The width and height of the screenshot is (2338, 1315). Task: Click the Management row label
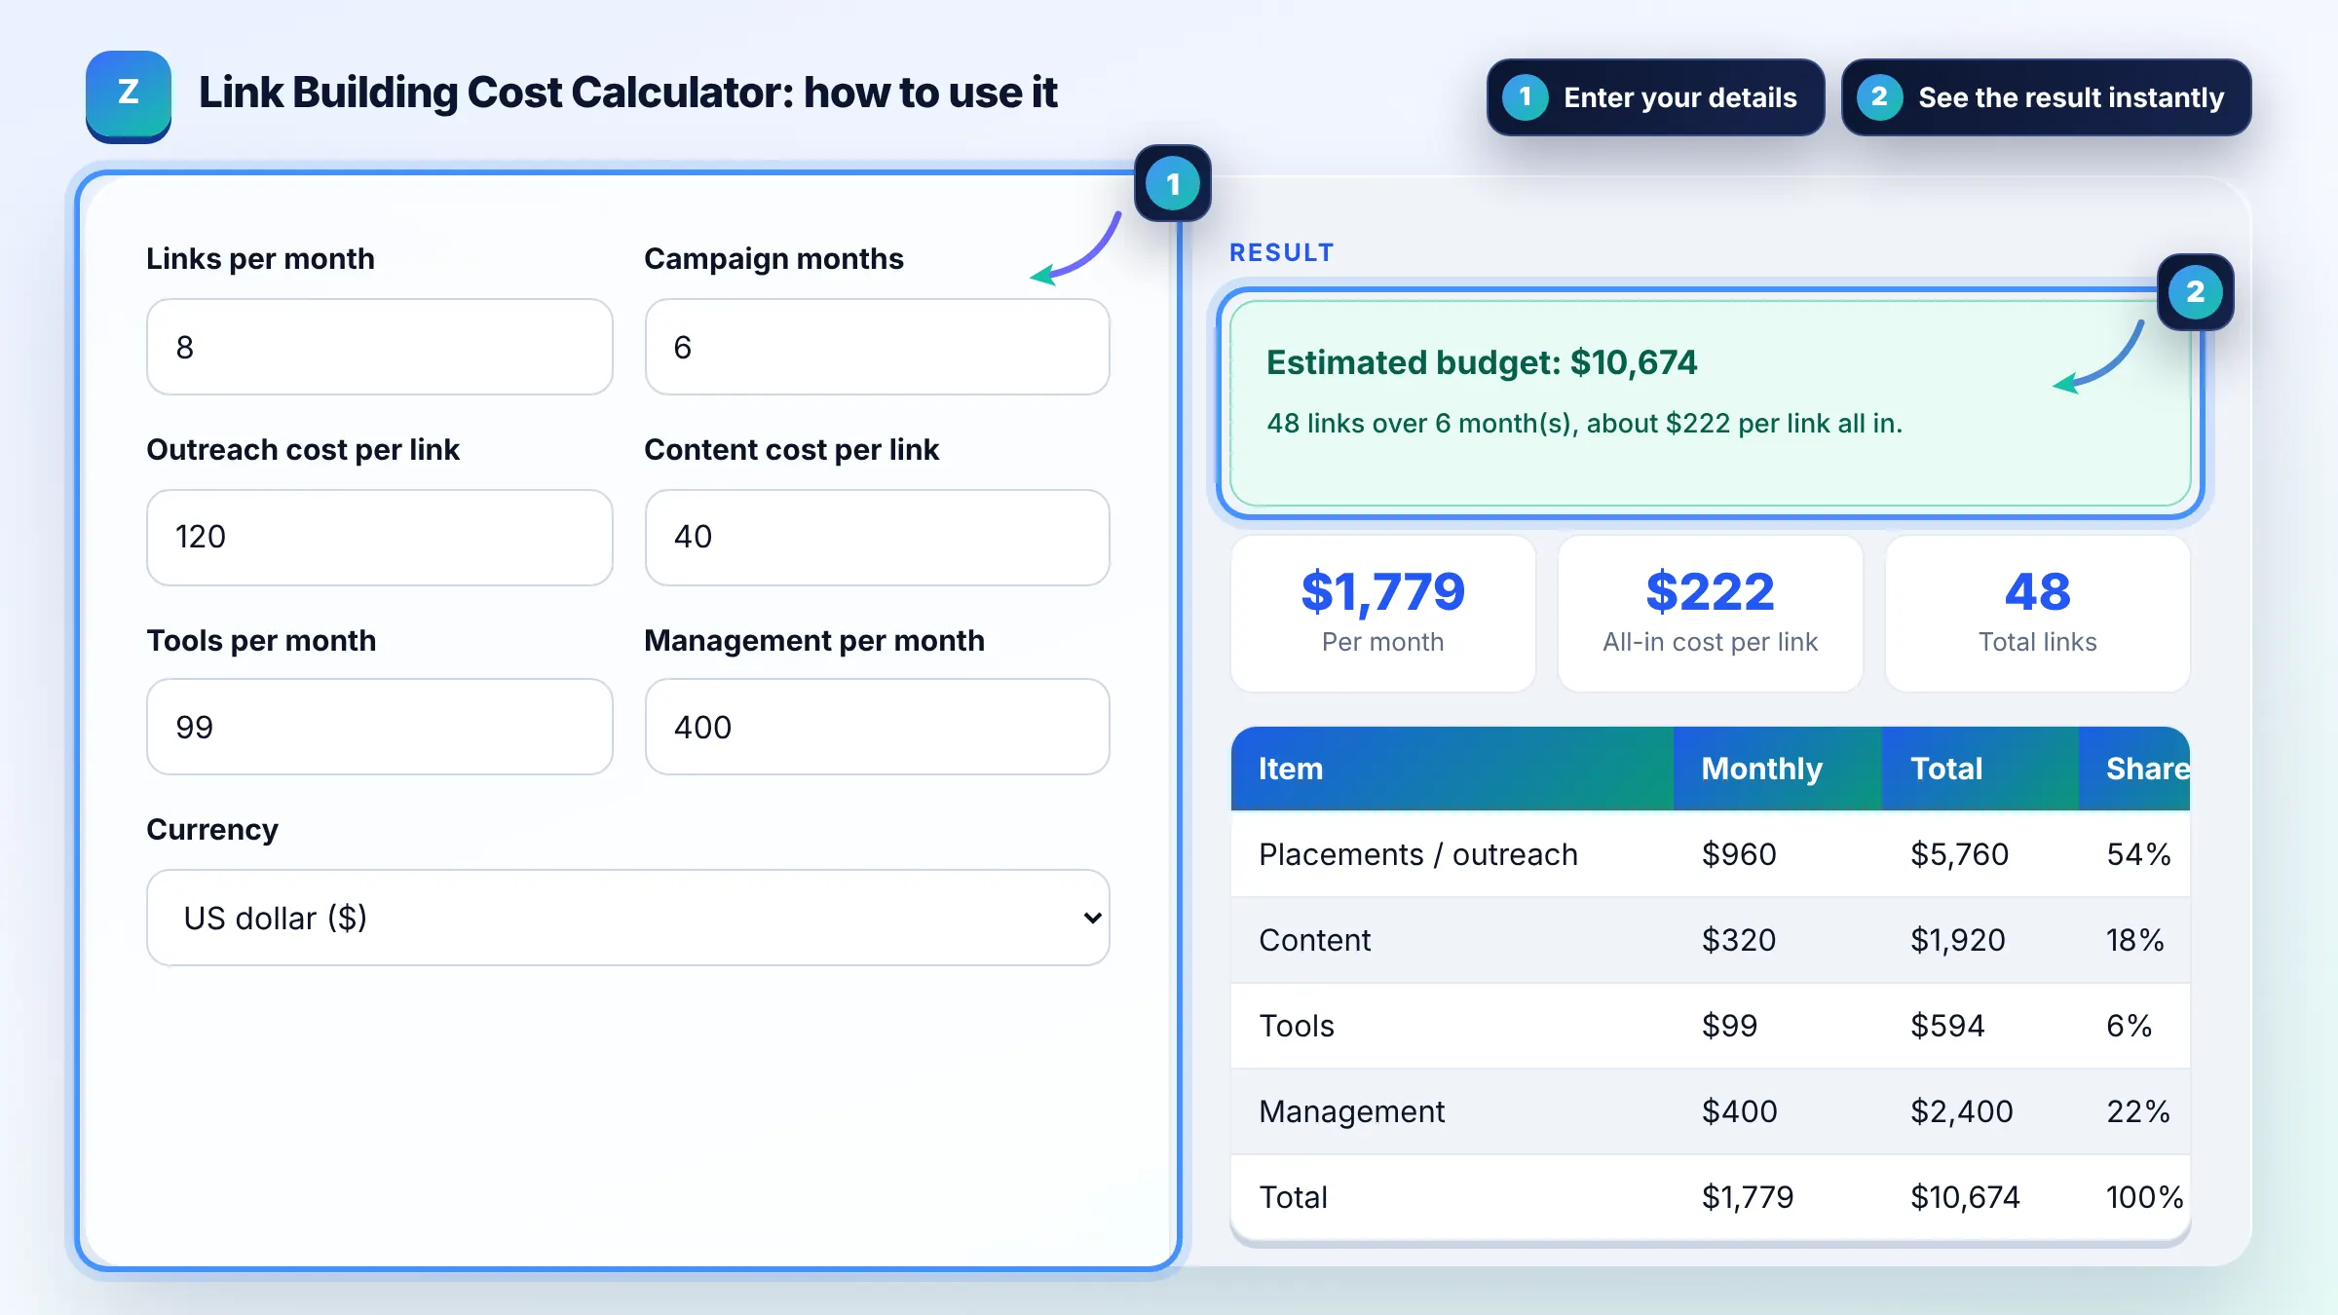(1351, 1111)
